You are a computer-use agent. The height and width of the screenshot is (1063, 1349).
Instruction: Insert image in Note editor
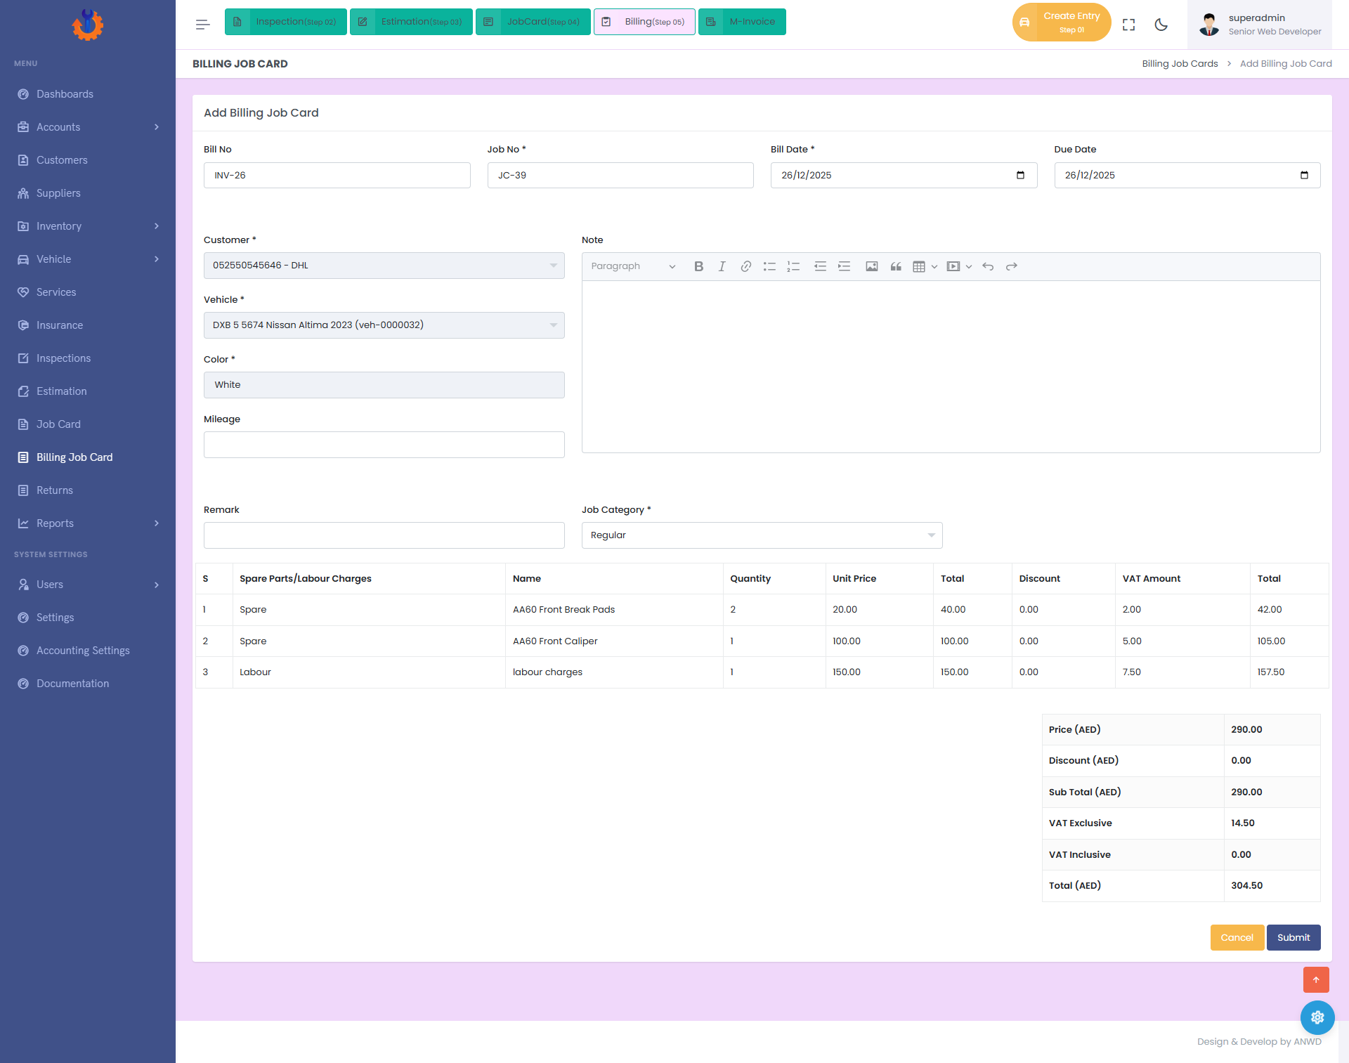[871, 266]
